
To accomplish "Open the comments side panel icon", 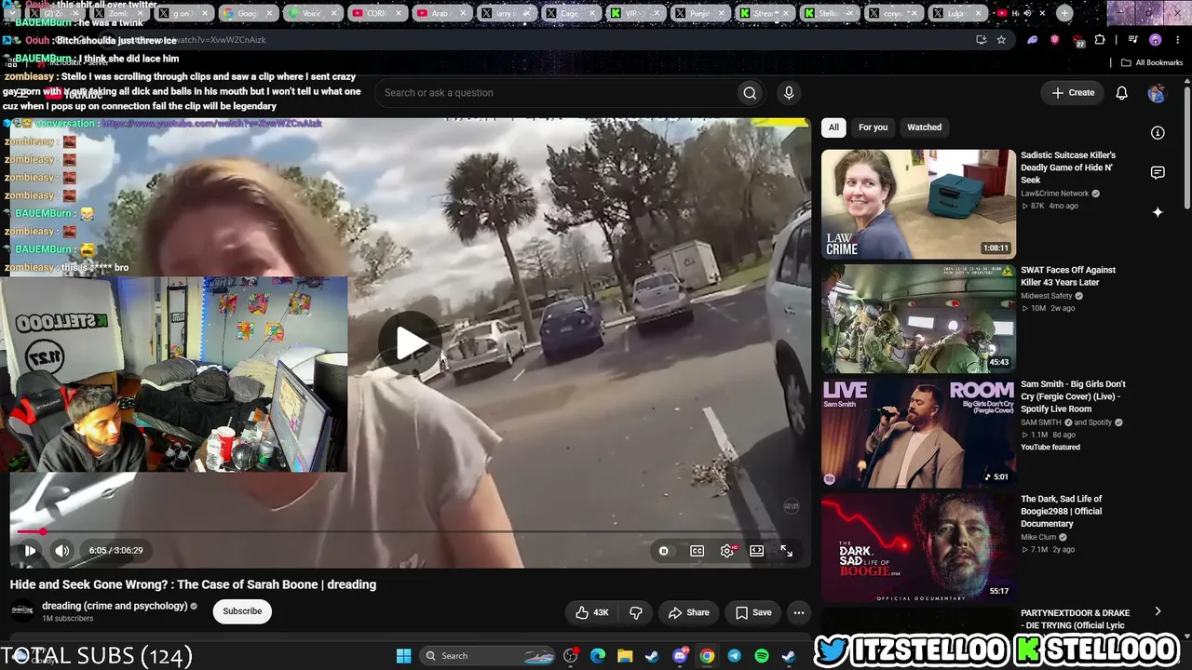I will click(x=1158, y=173).
